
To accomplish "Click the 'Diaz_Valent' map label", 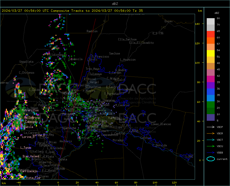I will [x=31, y=156].
